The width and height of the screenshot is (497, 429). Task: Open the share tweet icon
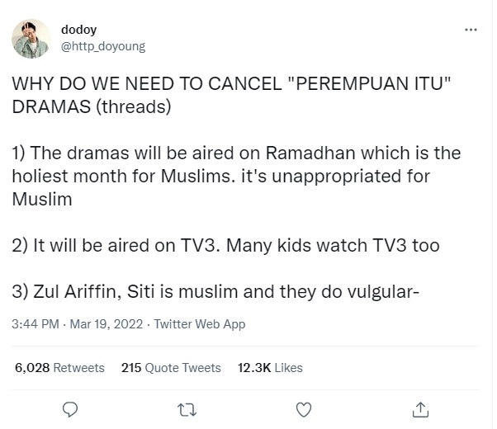[x=420, y=408]
